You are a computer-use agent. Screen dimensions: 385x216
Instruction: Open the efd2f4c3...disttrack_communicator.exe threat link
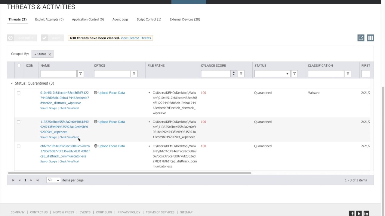65,151
